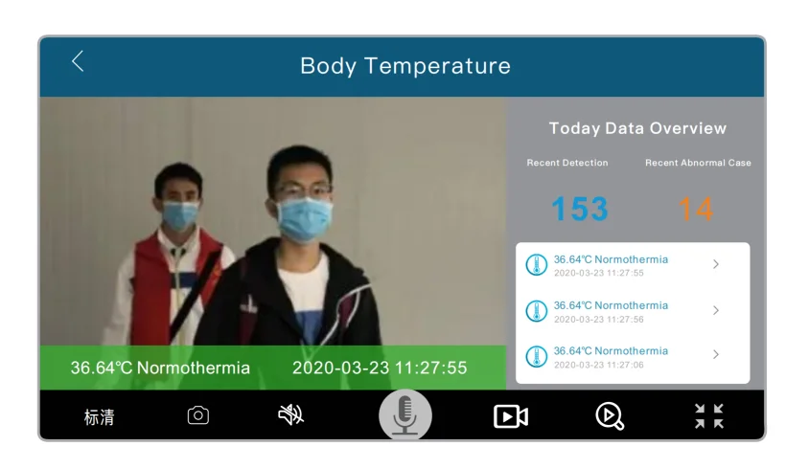Select the Recent Detection count 153
This screenshot has width=786, height=469.
click(x=580, y=209)
